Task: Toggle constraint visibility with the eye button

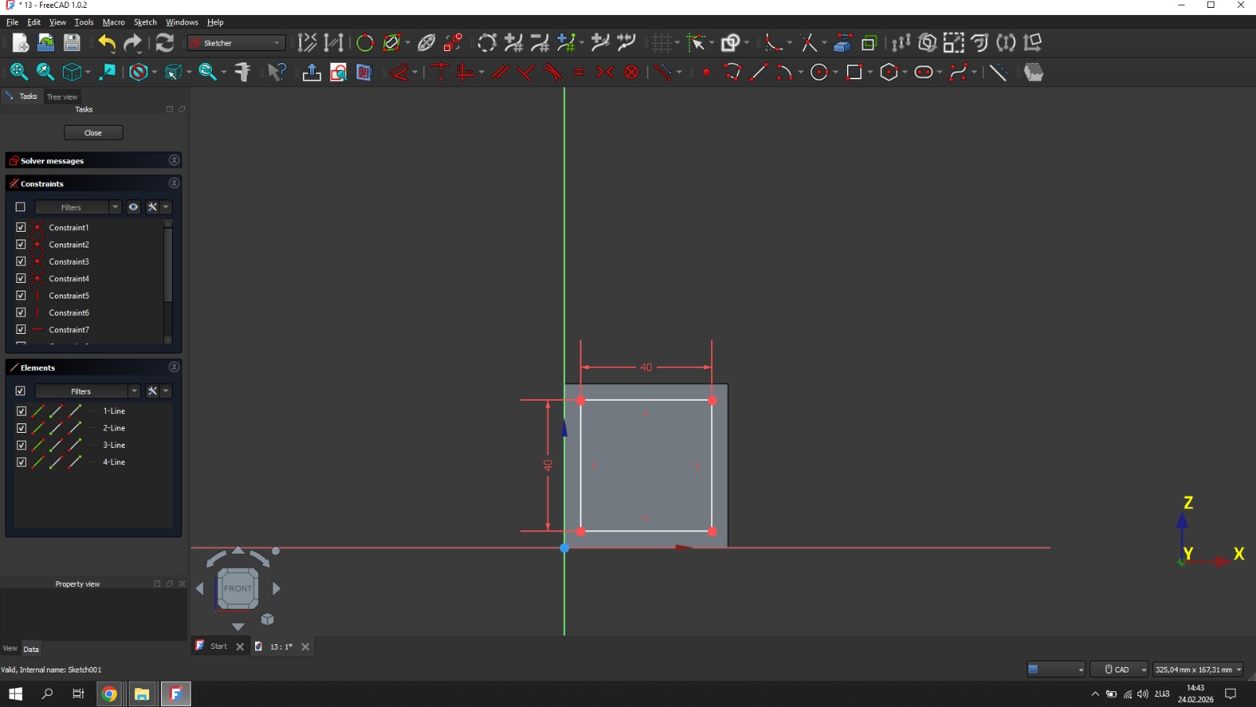Action: [133, 207]
